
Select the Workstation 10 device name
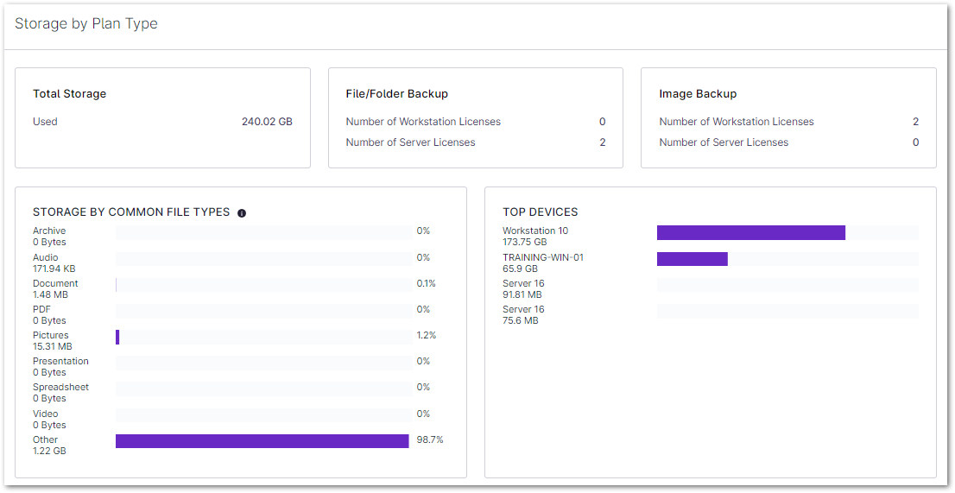click(535, 231)
